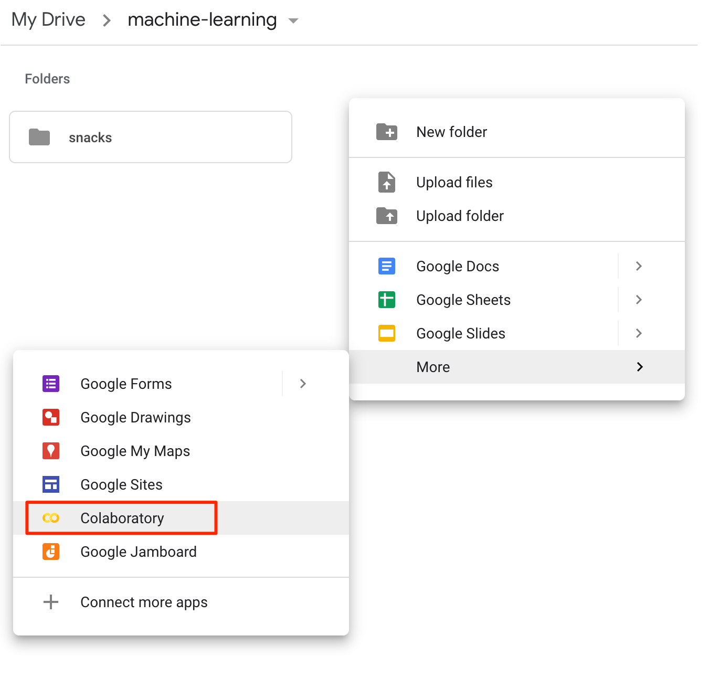Click the Google My Maps pin icon
This screenshot has width=719, height=678.
point(51,451)
